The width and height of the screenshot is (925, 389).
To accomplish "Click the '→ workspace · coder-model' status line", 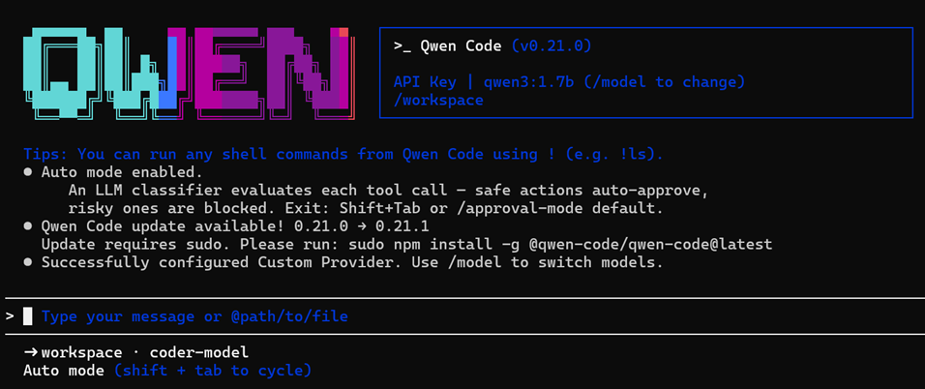I will pos(136,353).
